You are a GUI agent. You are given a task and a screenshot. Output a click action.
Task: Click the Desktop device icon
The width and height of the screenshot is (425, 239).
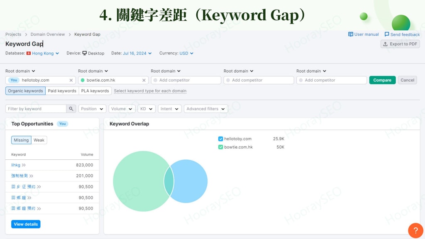coord(85,53)
